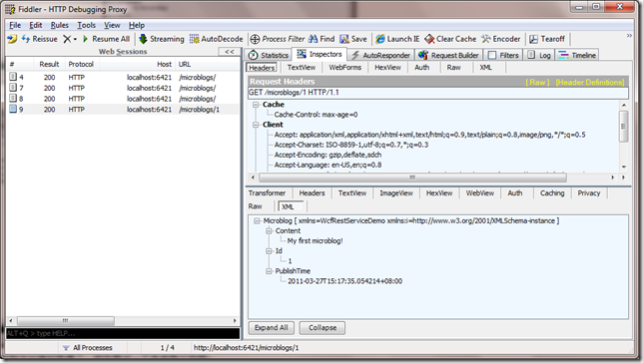The height and width of the screenshot is (363, 643).
Task: Open the Request Builder tab
Action: point(448,55)
